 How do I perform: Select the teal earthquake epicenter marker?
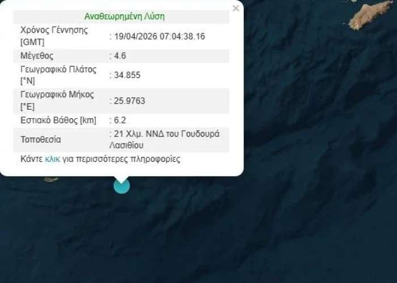121,186
